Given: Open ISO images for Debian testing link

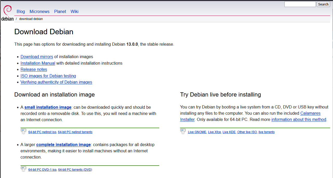Looking at the screenshot, I should (x=48, y=76).
